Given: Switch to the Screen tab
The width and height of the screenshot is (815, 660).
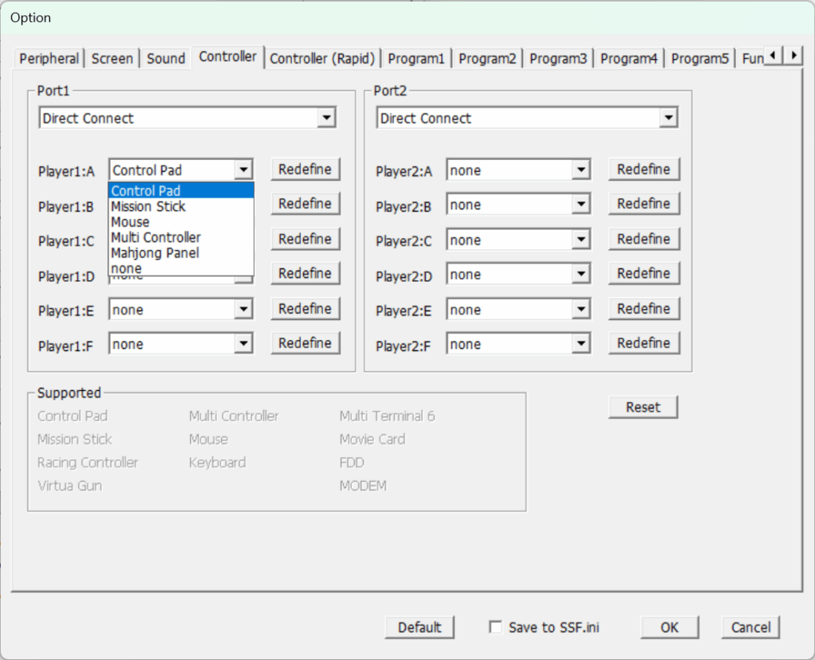Looking at the screenshot, I should point(112,58).
